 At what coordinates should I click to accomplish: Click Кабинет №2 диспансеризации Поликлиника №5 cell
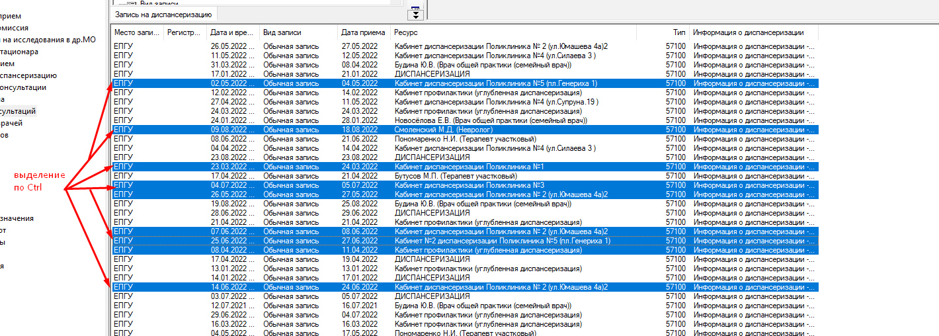coord(502,241)
